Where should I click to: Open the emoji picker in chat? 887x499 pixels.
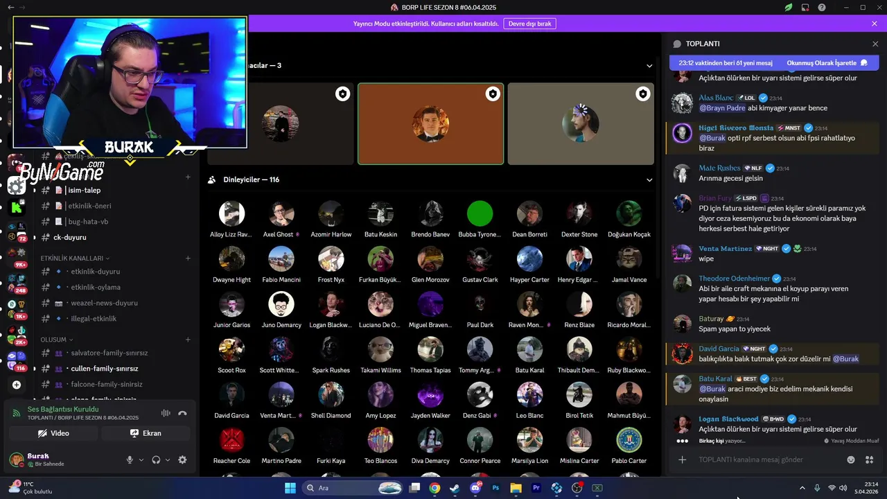[851, 459]
